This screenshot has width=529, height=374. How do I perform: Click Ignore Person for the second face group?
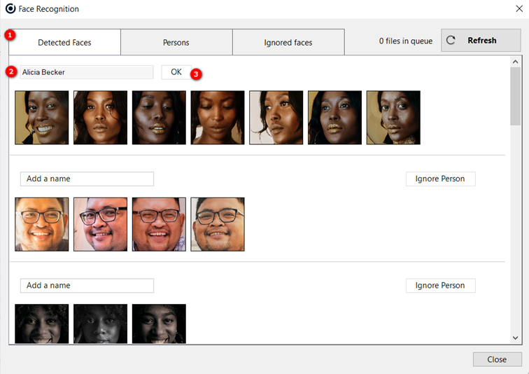(440, 179)
